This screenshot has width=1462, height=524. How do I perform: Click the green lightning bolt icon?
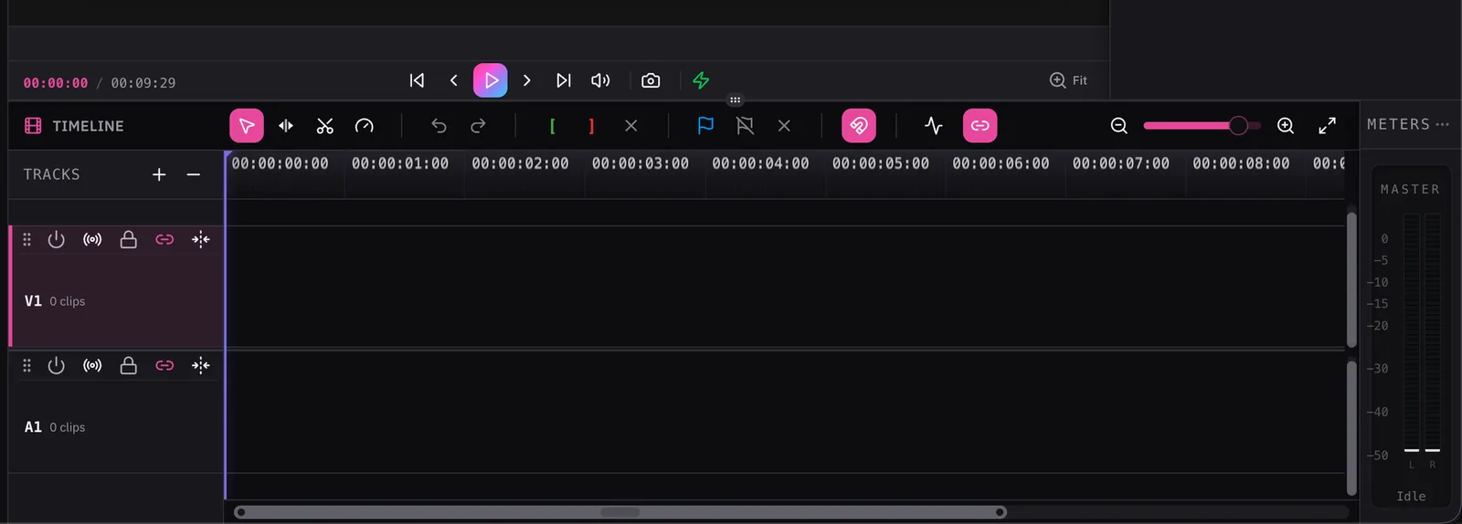click(x=701, y=80)
